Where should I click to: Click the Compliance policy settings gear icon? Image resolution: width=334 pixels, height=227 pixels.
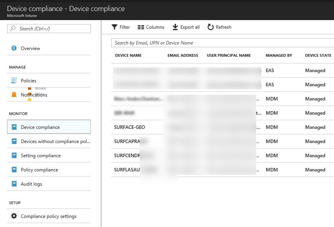14,216
